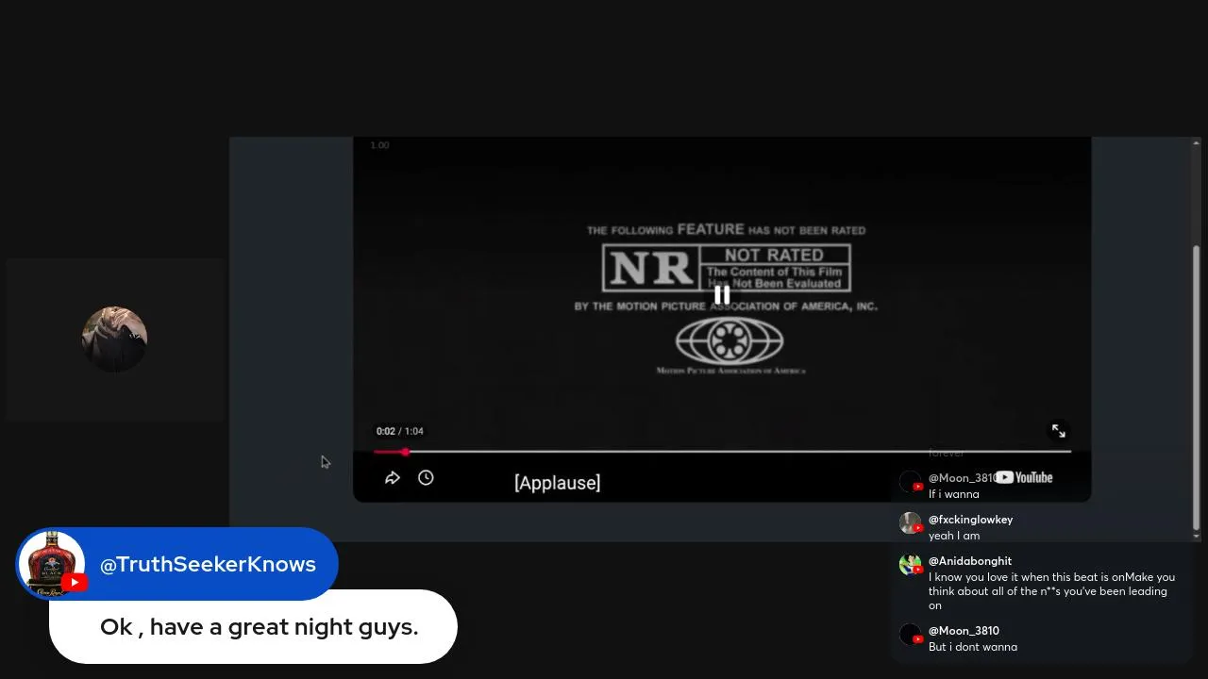
Task: Open the @TruthSeekerKnows username
Action: pyautogui.click(x=208, y=564)
